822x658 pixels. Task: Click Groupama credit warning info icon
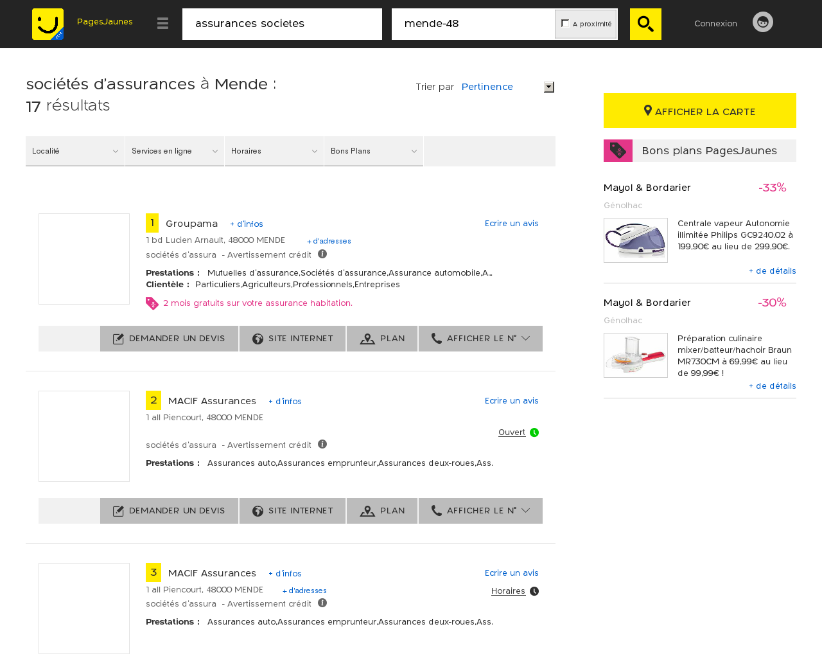click(x=322, y=254)
